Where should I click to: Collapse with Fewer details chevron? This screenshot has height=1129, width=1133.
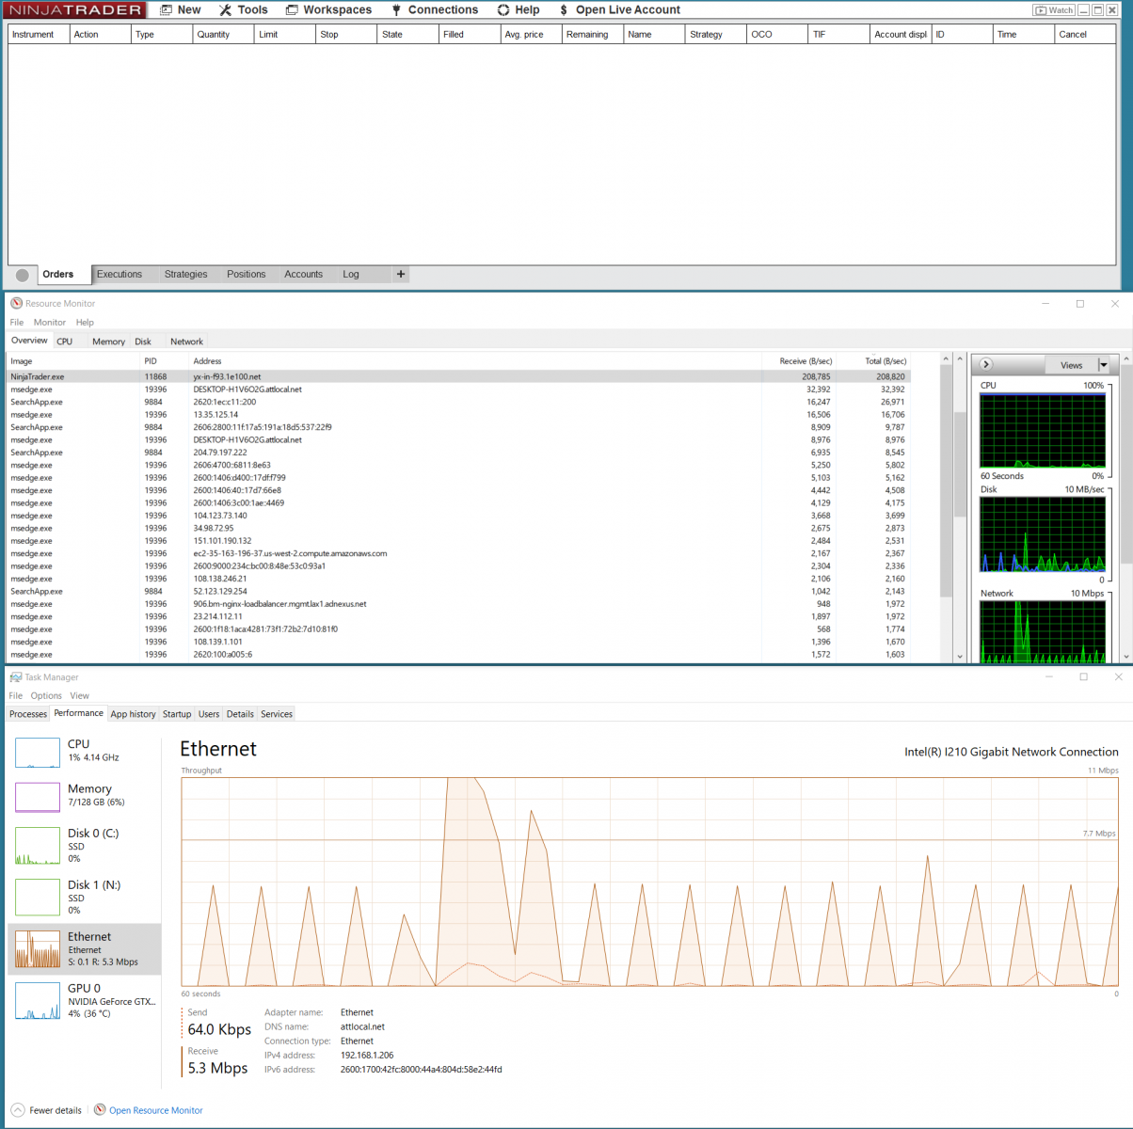click(18, 1110)
